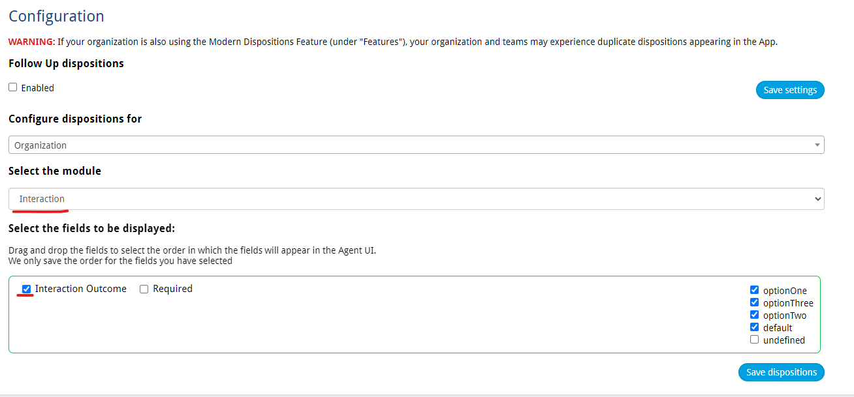Uncheck the optionTwo disposition value
Image resolution: width=854 pixels, height=397 pixels.
tap(754, 314)
